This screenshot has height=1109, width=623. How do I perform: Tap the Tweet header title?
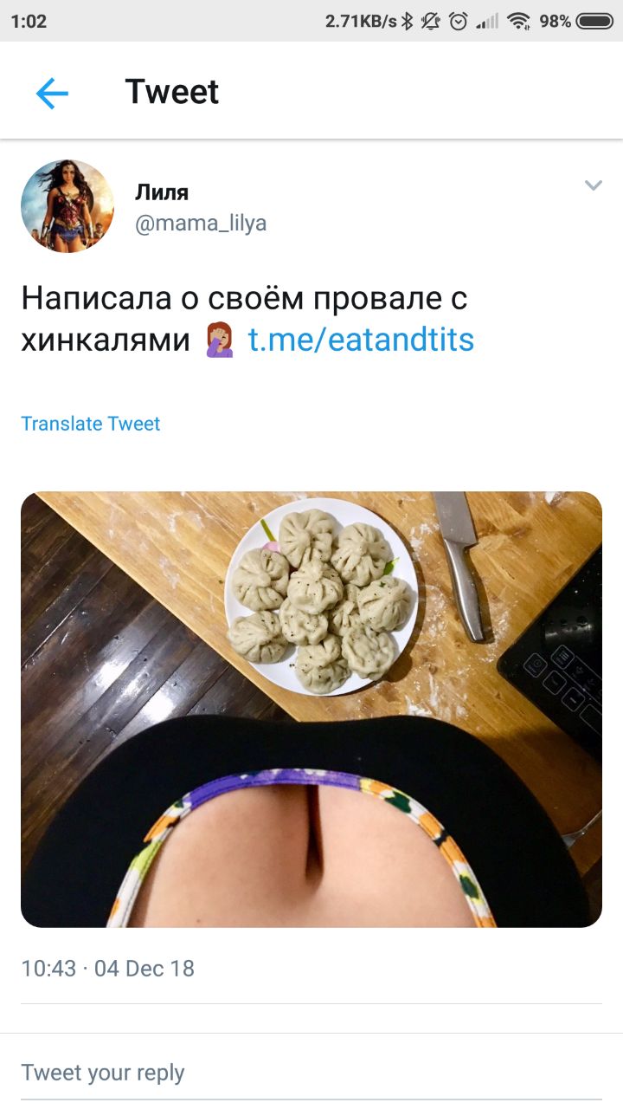pos(172,92)
